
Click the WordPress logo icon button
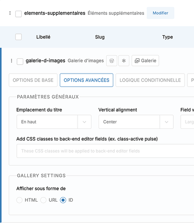click(x=111, y=61)
